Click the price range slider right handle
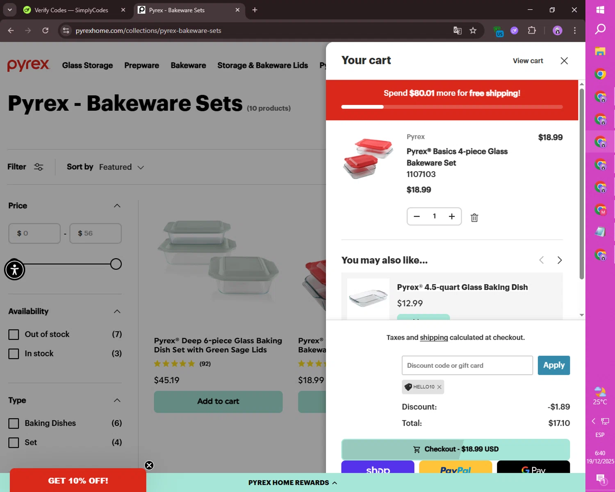Image resolution: width=615 pixels, height=492 pixels. 116,264
